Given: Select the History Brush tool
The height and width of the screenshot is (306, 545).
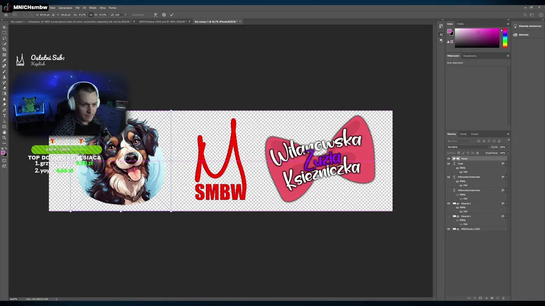Looking at the screenshot, I should 4,82.
